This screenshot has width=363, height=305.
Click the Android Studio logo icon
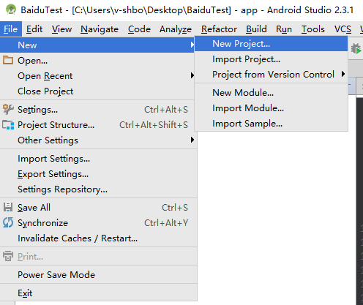(11, 10)
